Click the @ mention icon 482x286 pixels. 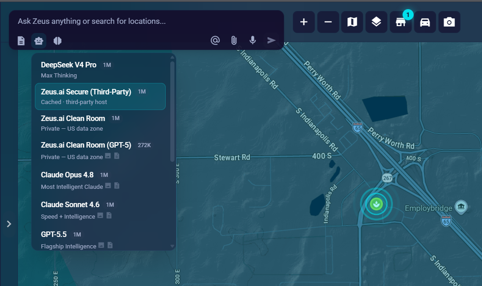pyautogui.click(x=215, y=40)
